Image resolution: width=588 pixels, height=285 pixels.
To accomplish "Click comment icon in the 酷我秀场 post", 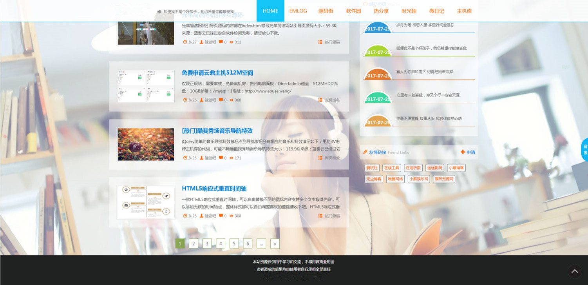I will (x=221, y=158).
